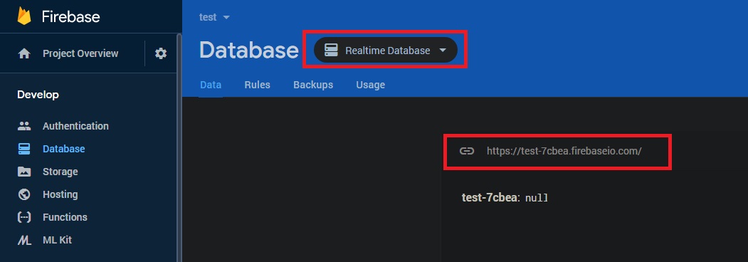Switch to the Rules tab

[257, 85]
